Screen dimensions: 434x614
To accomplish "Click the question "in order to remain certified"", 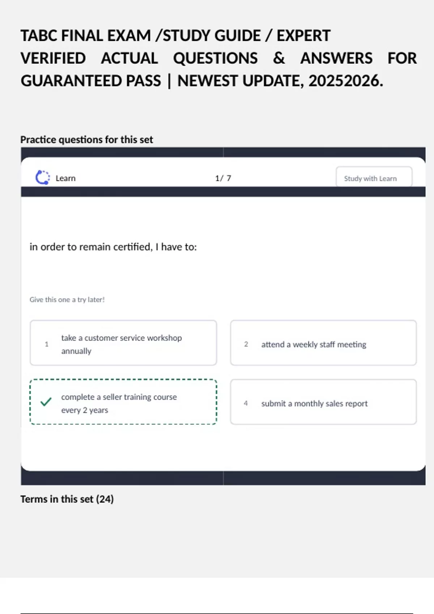I will coord(113,247).
